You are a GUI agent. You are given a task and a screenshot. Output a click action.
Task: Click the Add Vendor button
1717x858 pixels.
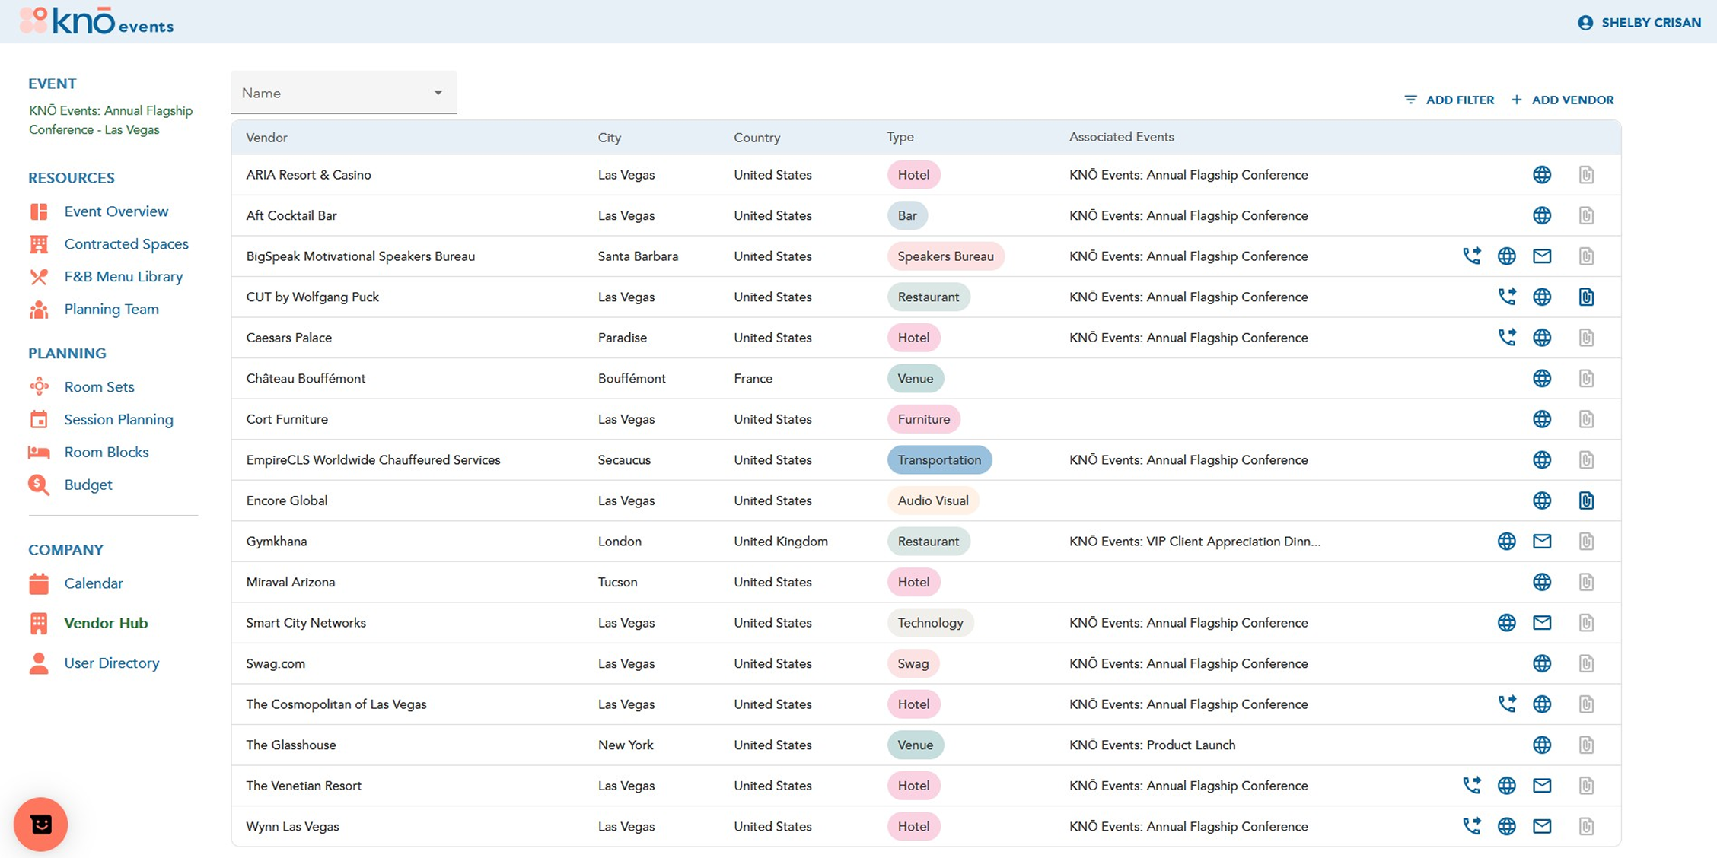pyautogui.click(x=1563, y=100)
